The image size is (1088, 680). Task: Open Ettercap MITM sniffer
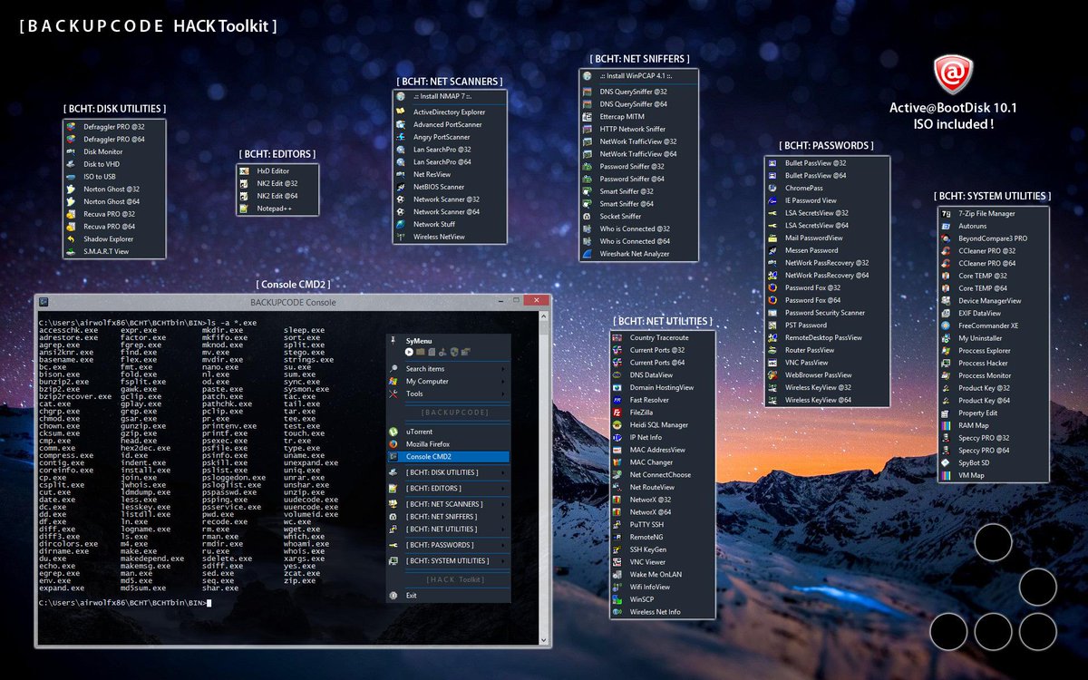(x=639, y=116)
